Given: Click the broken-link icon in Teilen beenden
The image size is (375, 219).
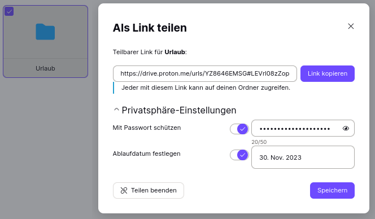Looking at the screenshot, I should (x=124, y=190).
